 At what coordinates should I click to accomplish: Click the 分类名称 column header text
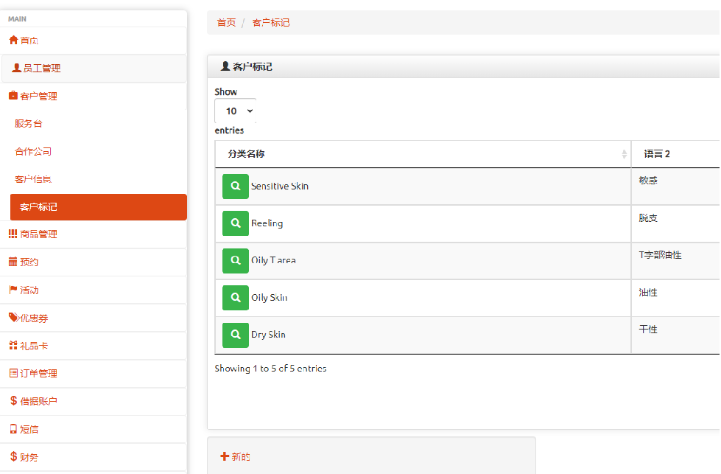[247, 154]
